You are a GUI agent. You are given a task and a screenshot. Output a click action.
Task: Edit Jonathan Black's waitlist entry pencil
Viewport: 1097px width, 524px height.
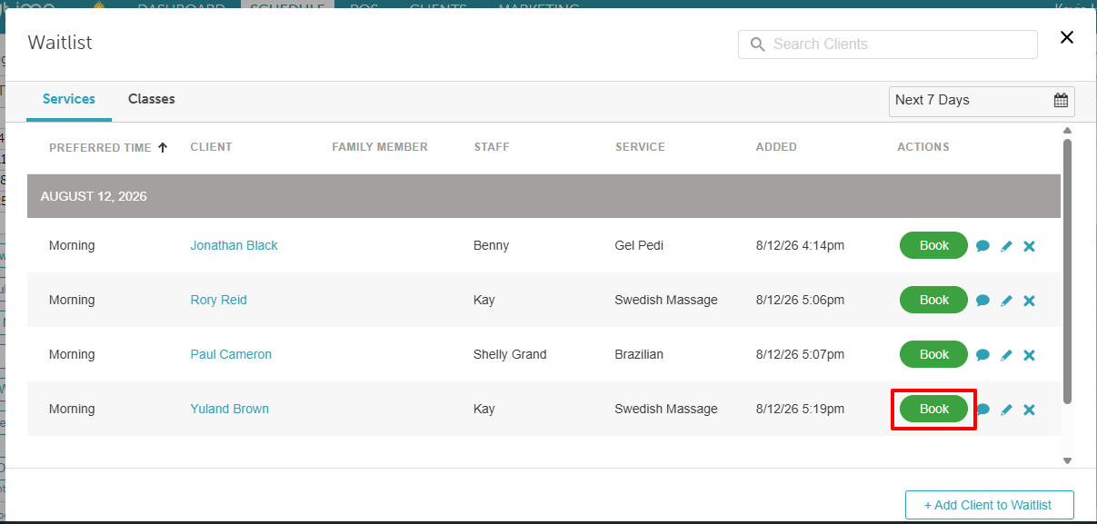coord(1006,246)
